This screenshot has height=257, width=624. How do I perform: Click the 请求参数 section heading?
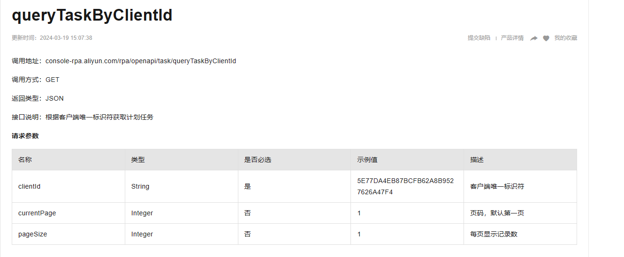pyautogui.click(x=25, y=136)
